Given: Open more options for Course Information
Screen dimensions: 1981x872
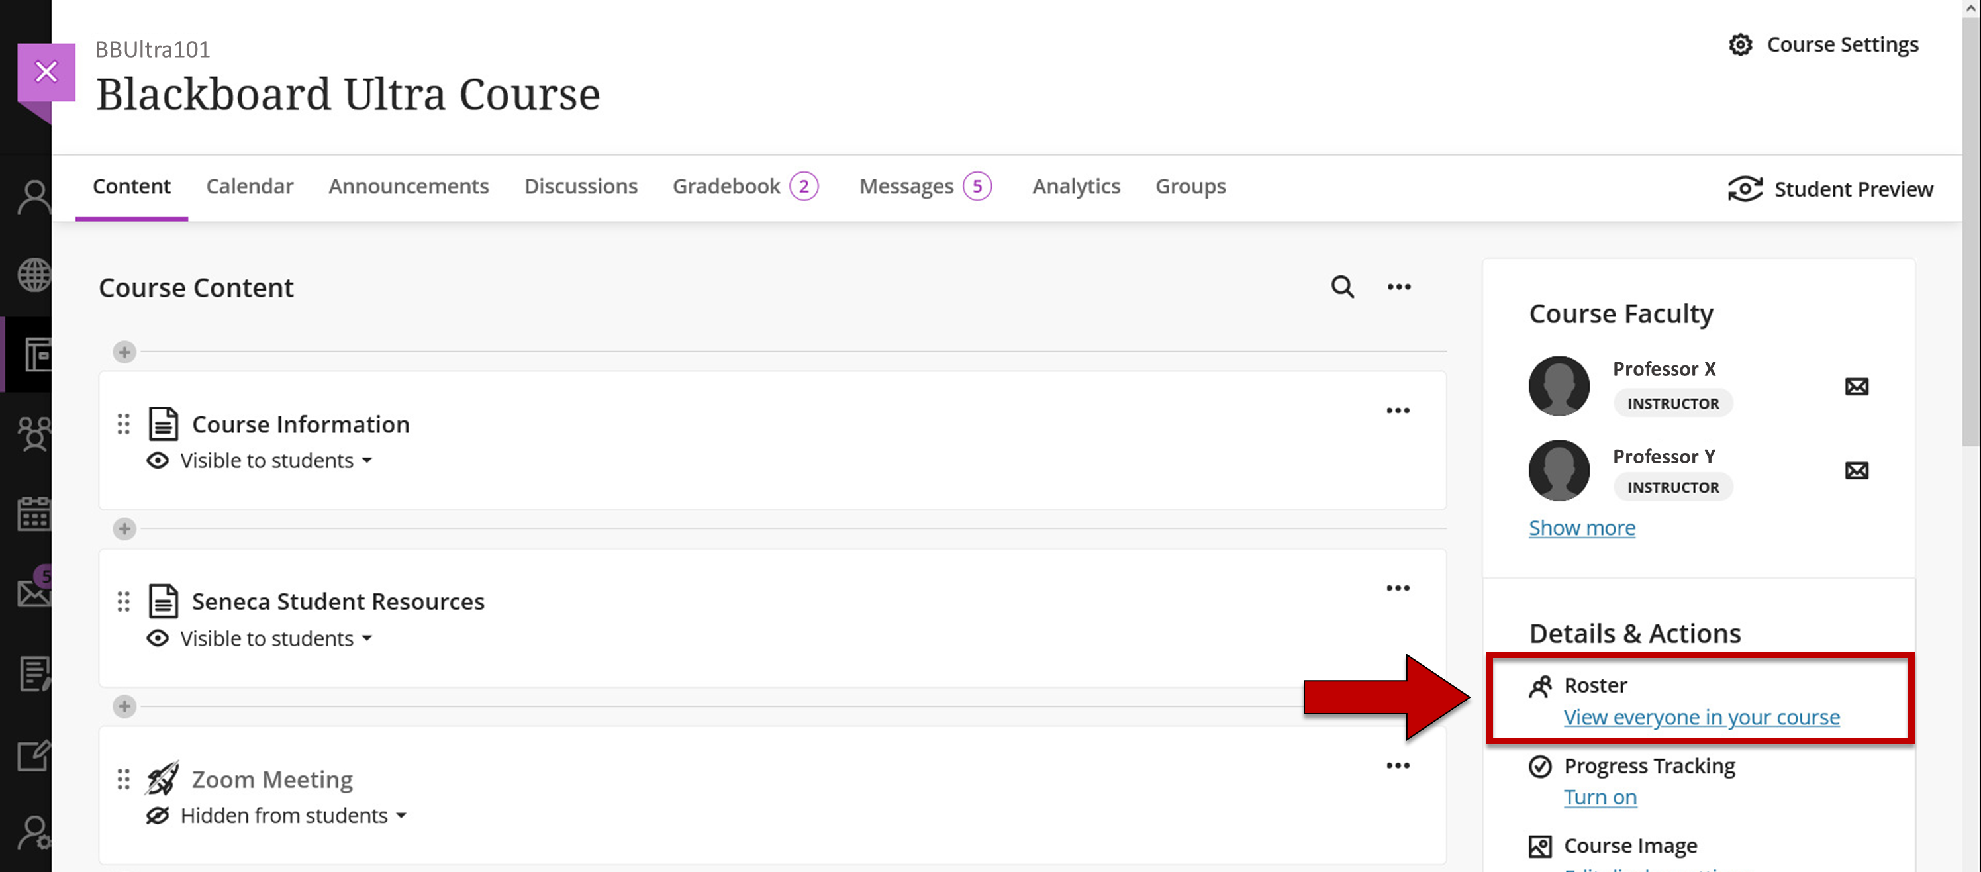Looking at the screenshot, I should 1398,411.
